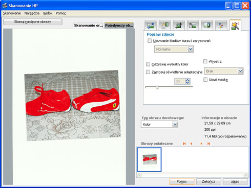Click the Zakończ button
The image size is (251, 188).
pyautogui.click(x=208, y=181)
